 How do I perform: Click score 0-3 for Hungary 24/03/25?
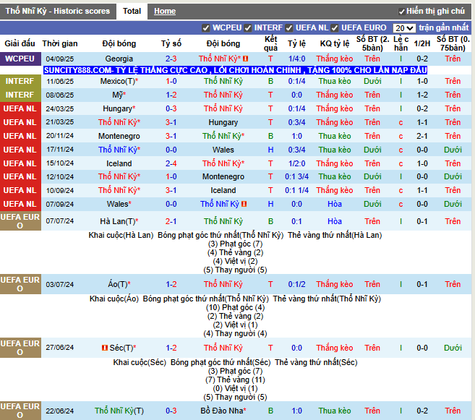(x=171, y=108)
